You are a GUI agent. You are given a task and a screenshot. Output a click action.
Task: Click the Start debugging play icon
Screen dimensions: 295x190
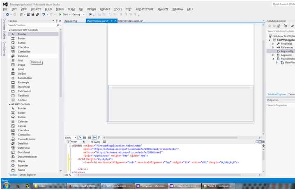(60, 14)
